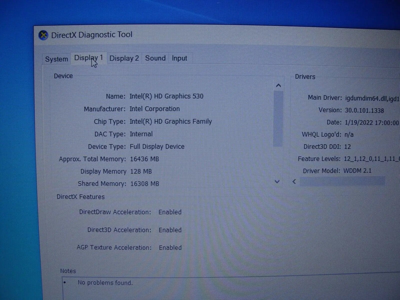This screenshot has height=300, width=400.
Task: Click driver model value WDDM 2.1
Action: (x=357, y=171)
